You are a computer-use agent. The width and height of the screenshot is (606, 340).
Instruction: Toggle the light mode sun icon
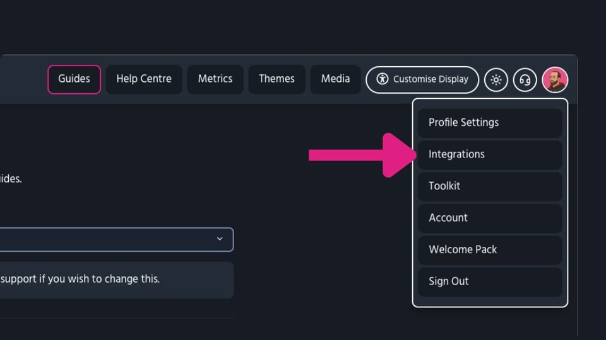pyautogui.click(x=496, y=80)
